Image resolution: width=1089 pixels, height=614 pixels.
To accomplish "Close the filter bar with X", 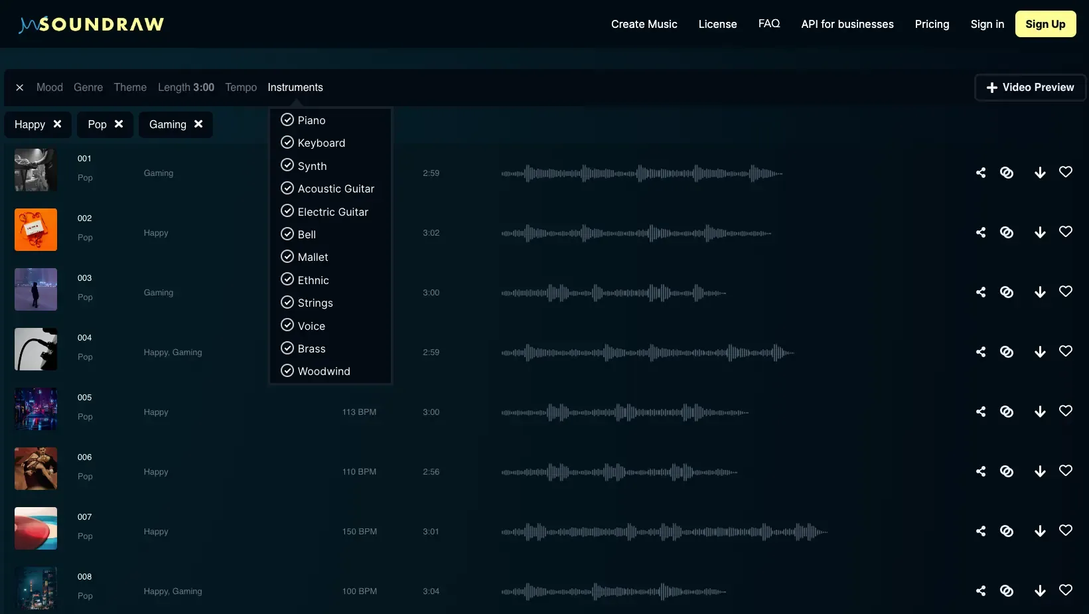I will click(x=20, y=88).
